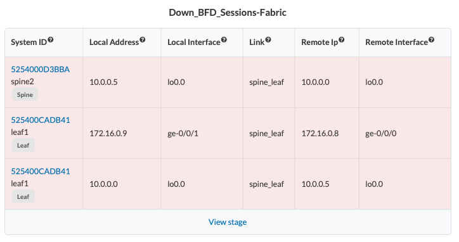This screenshot has height=242, width=459.
Task: Click the View stage link
Action: click(x=228, y=222)
